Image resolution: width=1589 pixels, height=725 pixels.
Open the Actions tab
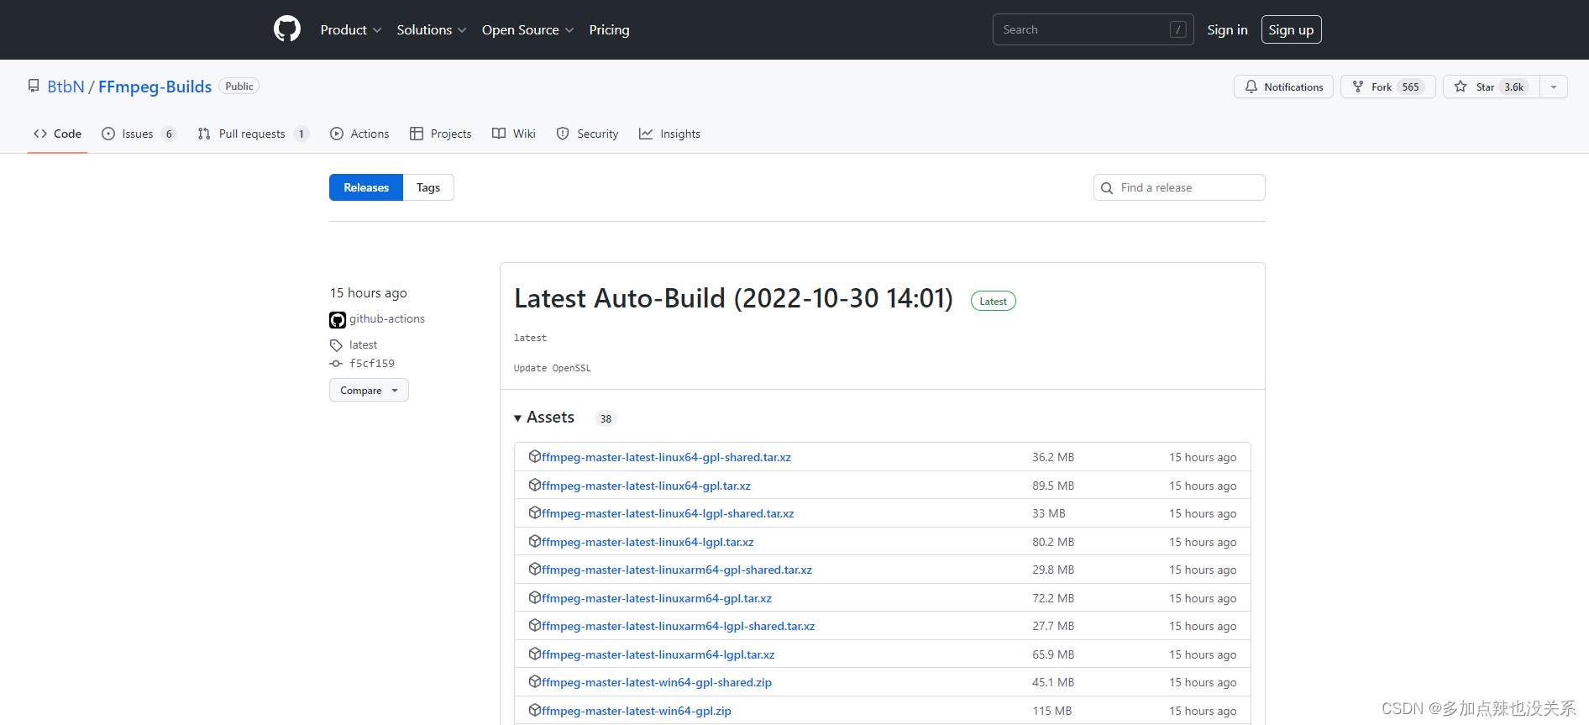pos(359,134)
